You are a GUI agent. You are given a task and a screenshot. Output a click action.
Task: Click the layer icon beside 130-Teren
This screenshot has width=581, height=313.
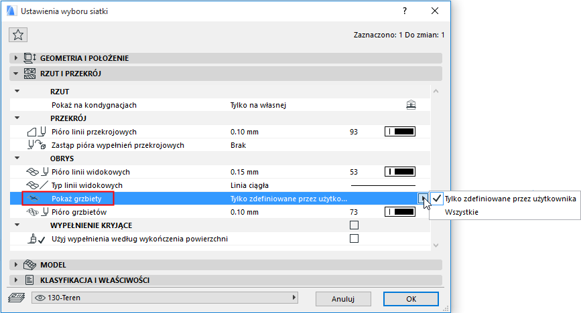(15, 297)
